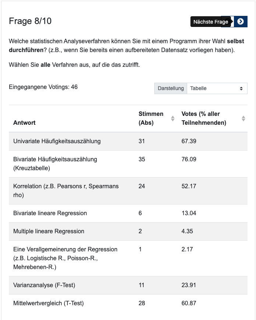The width and height of the screenshot is (256, 320).
Task: Select the Univariate Häufigkeitsauszählung row
Action: [x=57, y=141]
